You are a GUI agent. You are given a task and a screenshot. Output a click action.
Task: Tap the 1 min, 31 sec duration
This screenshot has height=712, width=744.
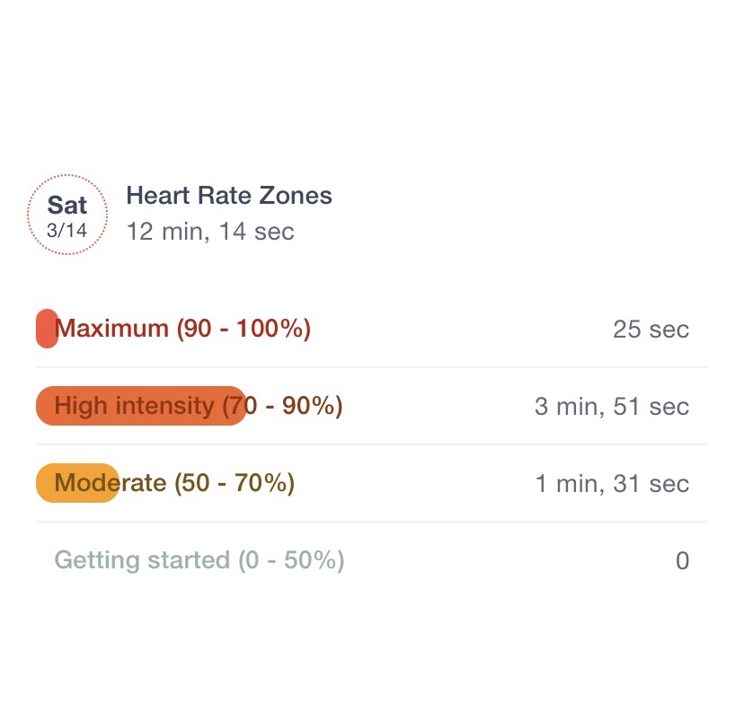tap(612, 484)
